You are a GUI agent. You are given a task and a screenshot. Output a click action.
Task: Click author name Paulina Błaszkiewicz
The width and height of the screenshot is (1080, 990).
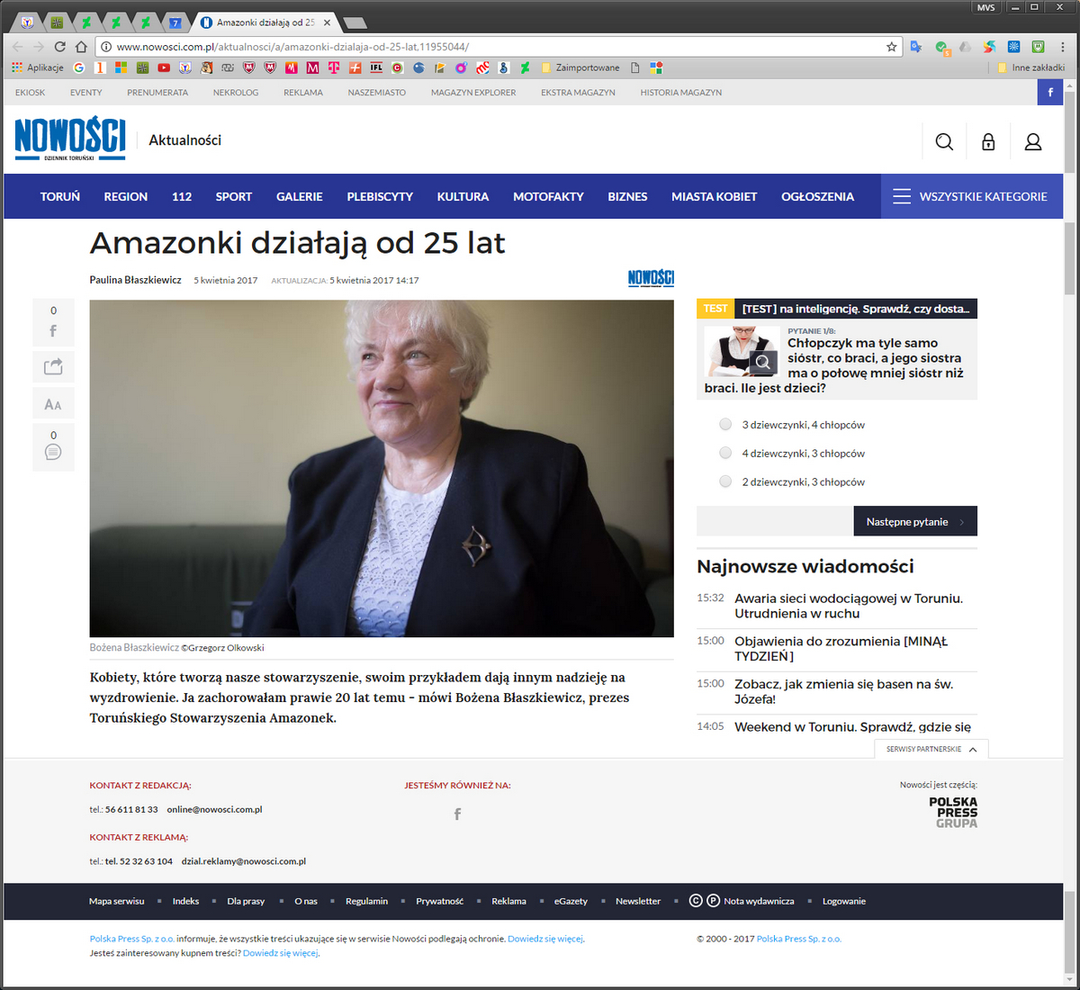[135, 280]
